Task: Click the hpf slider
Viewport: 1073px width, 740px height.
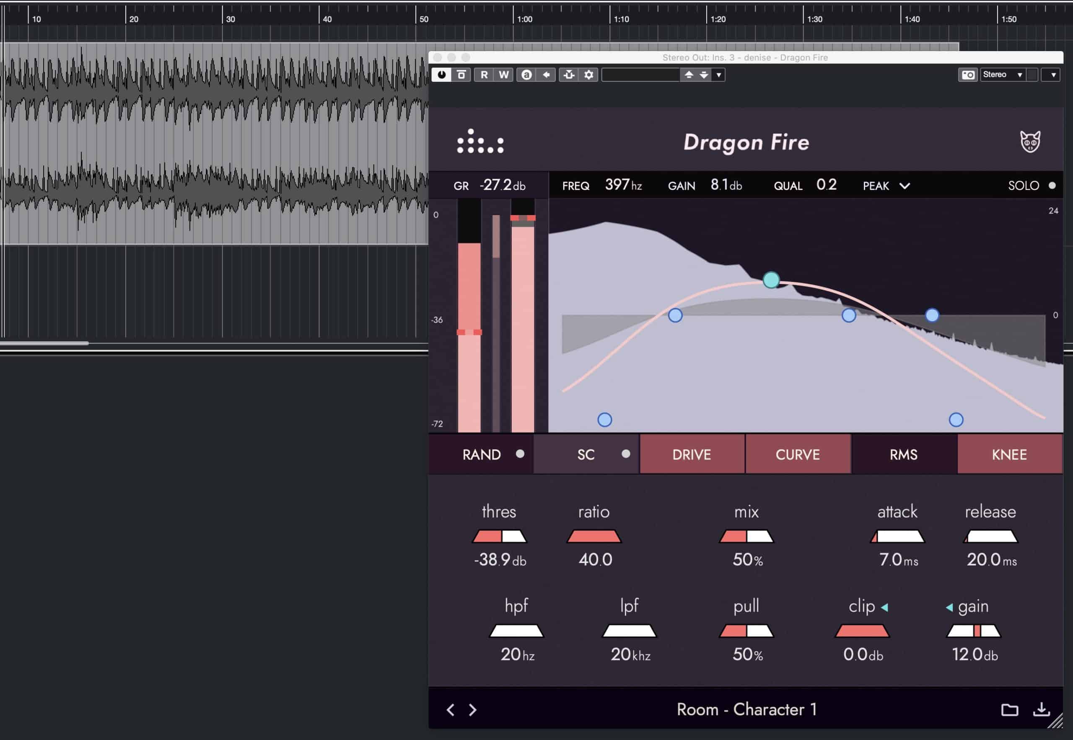Action: tap(516, 631)
